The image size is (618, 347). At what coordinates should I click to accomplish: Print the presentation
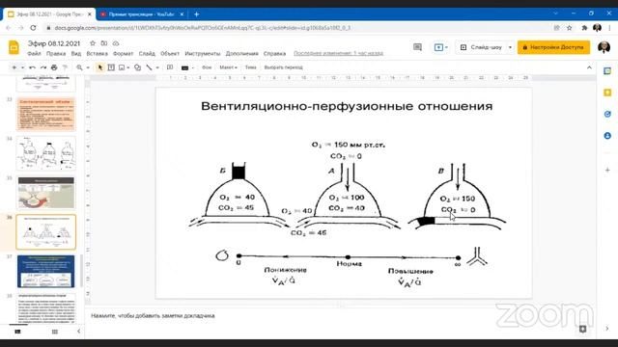(54, 67)
